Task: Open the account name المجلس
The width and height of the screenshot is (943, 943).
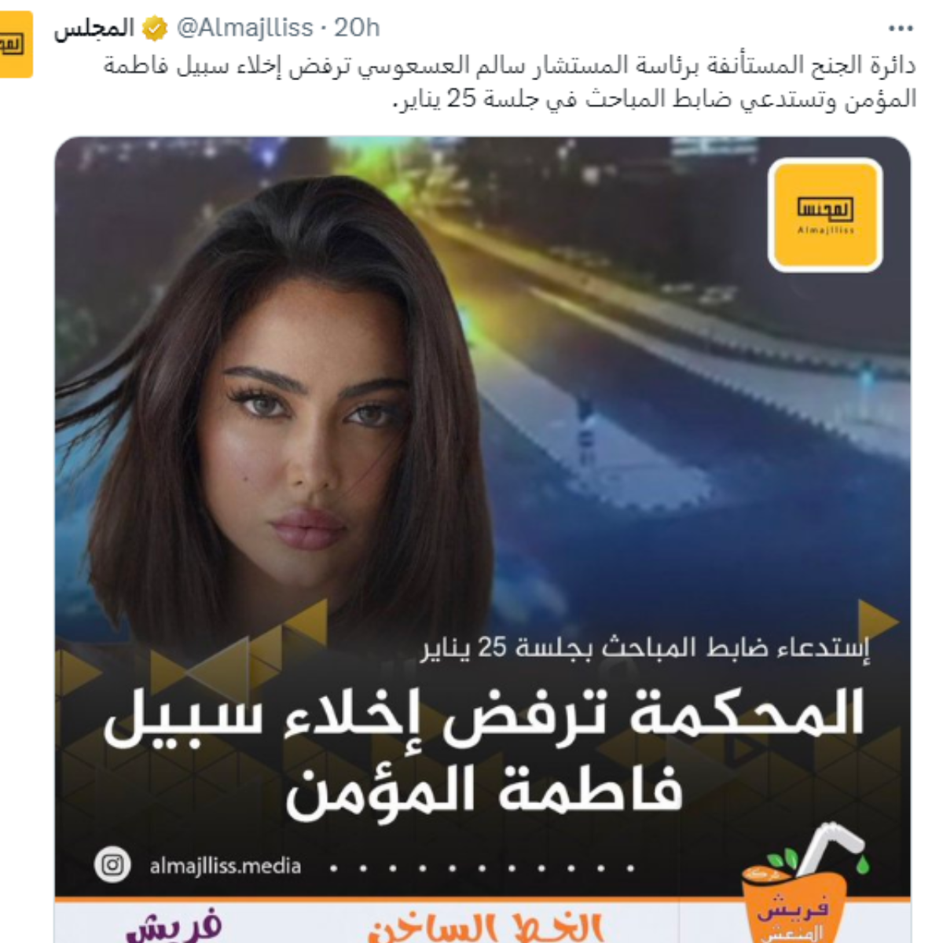Action: [94, 29]
